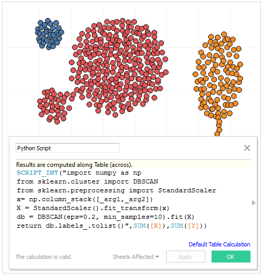Click 'The calculation is valid.' status text
Screen dimensions: 263x275
[x=44, y=257]
